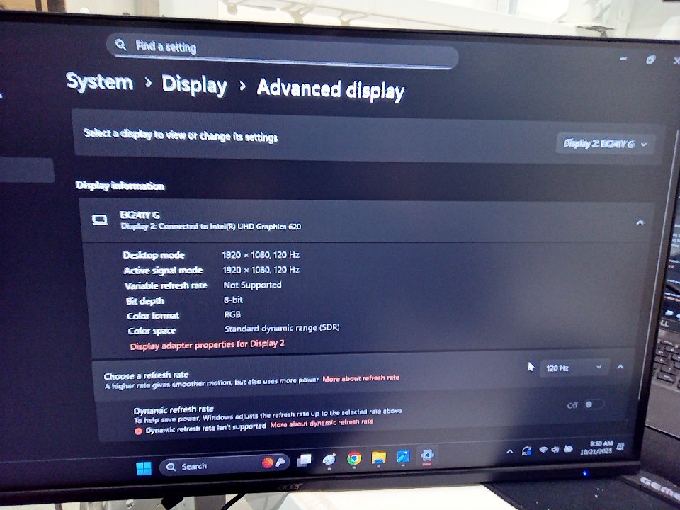Show hidden system tray icons
The image size is (680, 510).
(x=509, y=451)
